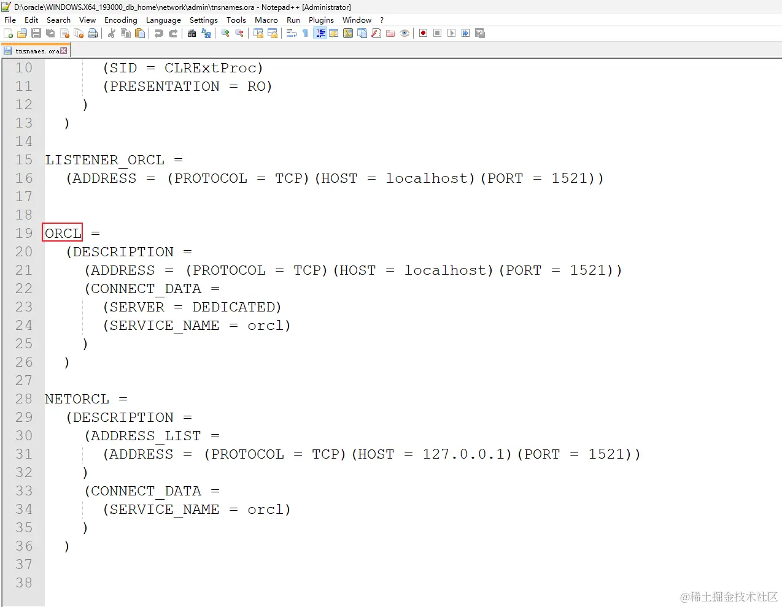Viewport: 782px width, 607px height.
Task: Zoom in using the toolbar magnifier plus
Action: (x=225, y=33)
